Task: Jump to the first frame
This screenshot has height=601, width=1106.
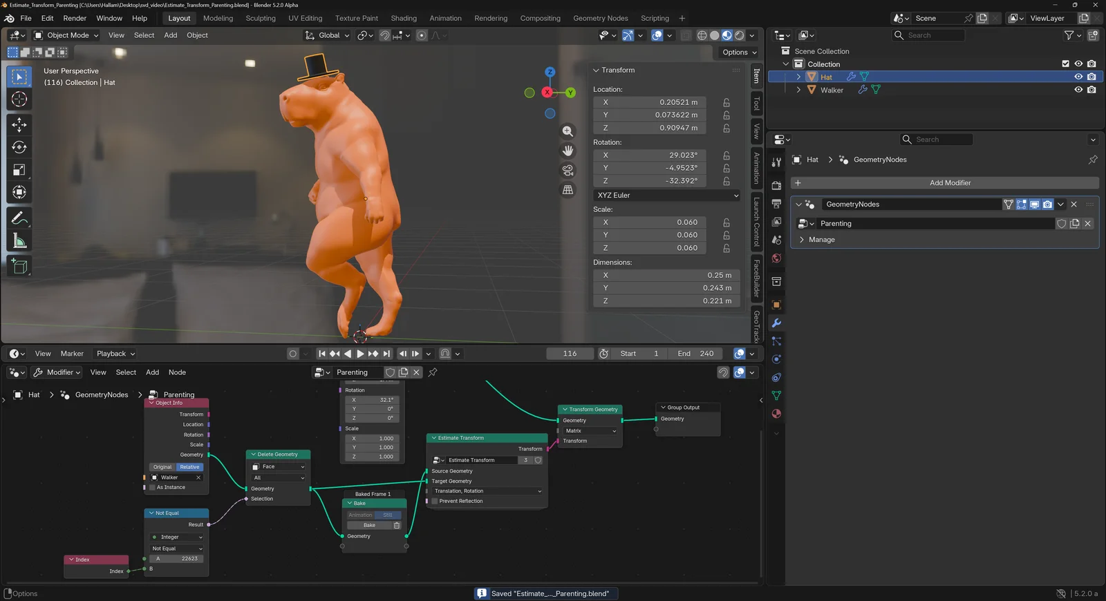Action: coord(321,354)
